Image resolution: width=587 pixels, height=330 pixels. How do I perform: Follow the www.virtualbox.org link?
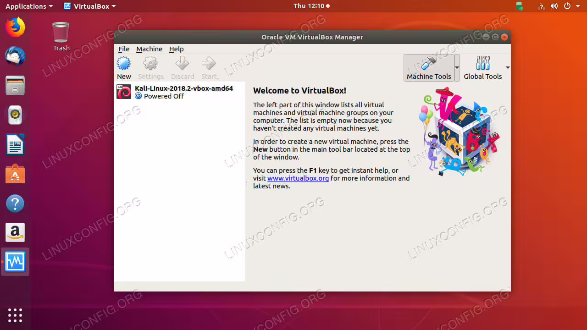pos(298,178)
